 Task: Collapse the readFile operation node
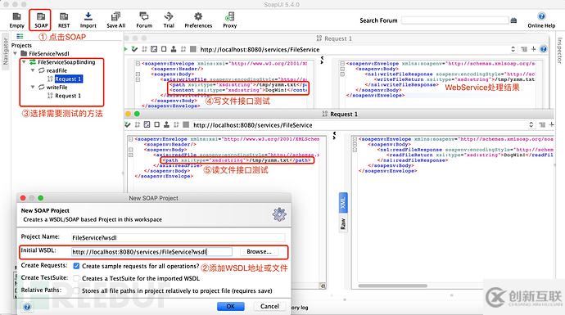[33, 70]
